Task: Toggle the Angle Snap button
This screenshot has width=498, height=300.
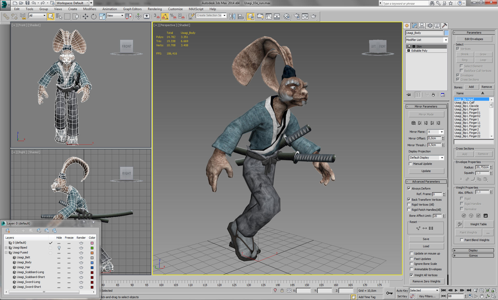Action: [x=165, y=17]
